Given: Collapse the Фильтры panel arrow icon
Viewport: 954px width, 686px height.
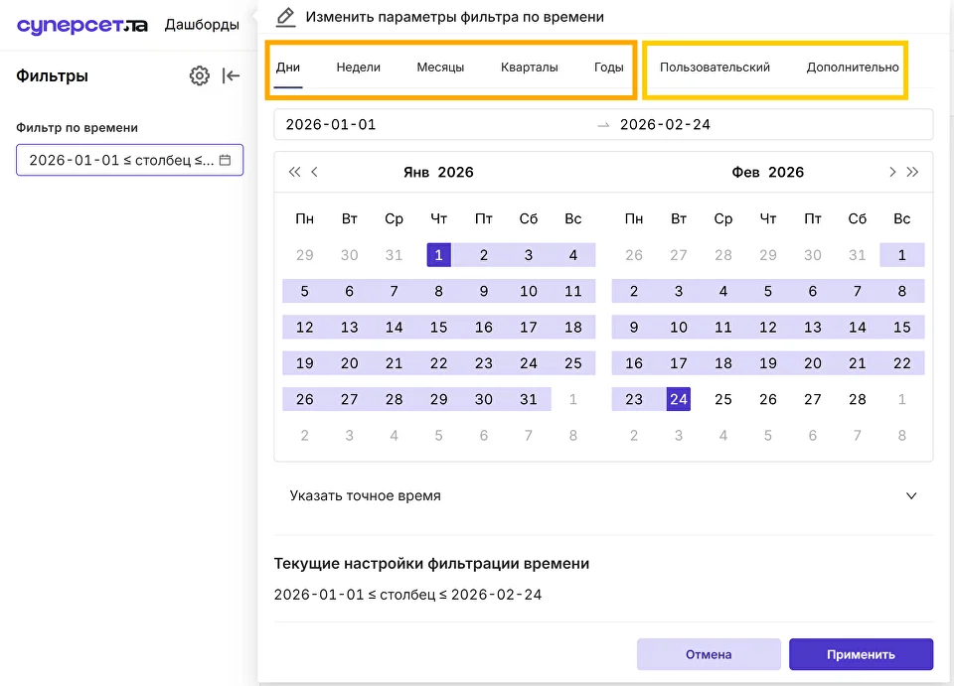Looking at the screenshot, I should 231,76.
